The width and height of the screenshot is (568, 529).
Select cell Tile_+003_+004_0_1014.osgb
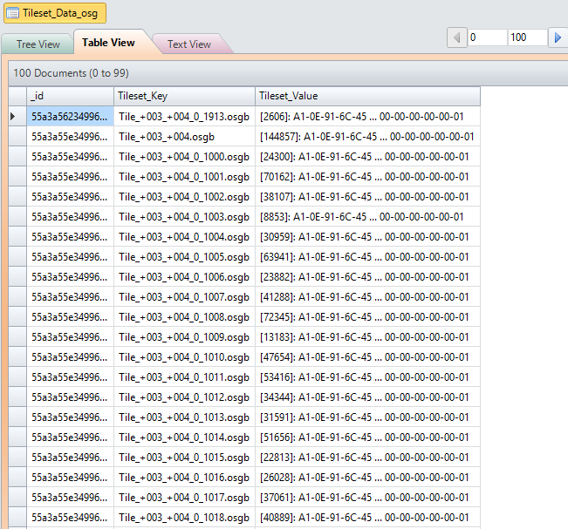point(185,437)
